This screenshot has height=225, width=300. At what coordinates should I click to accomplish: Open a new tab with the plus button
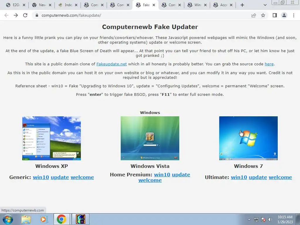242,5
